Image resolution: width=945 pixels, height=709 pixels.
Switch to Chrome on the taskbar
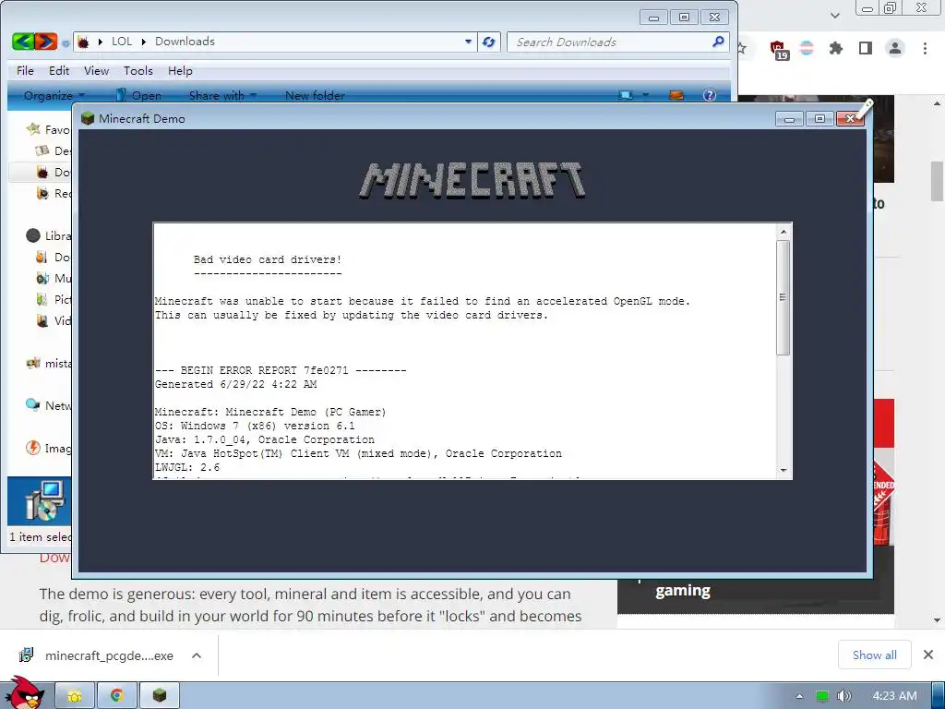click(117, 696)
